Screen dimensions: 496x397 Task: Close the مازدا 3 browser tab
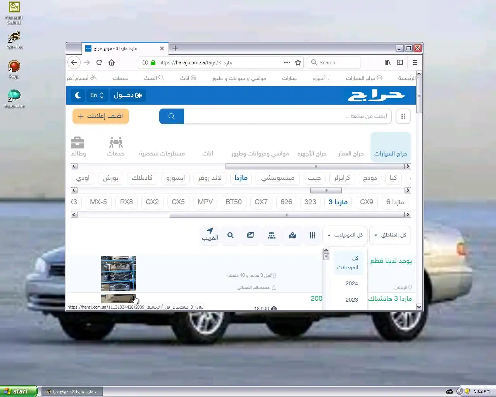click(x=162, y=48)
